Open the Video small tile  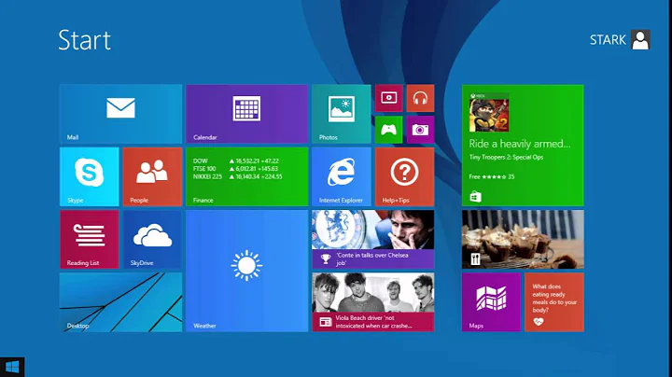(388, 98)
